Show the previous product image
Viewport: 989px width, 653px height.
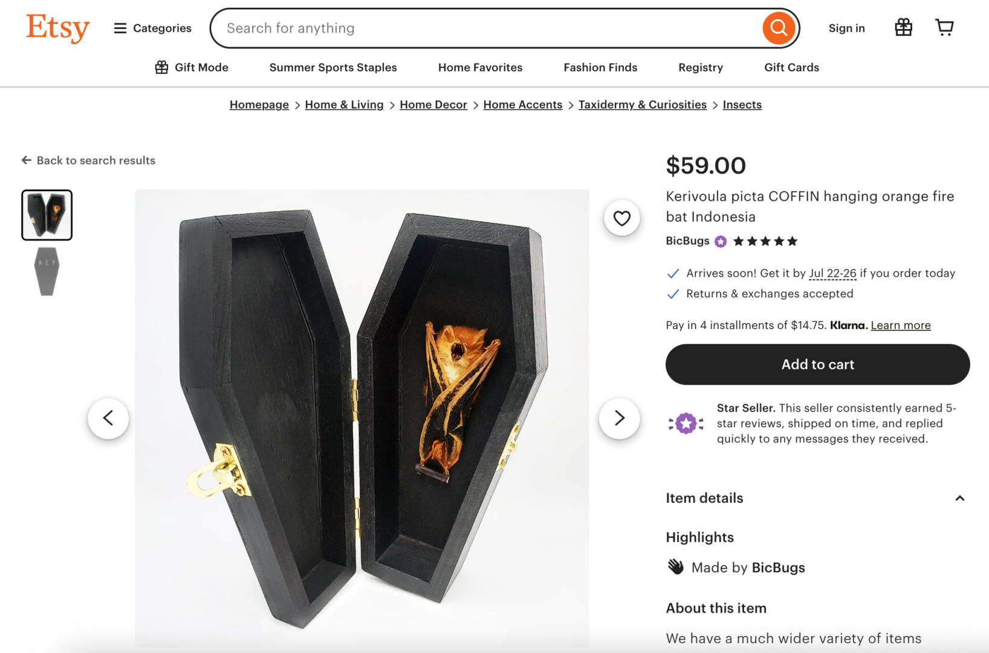(108, 418)
